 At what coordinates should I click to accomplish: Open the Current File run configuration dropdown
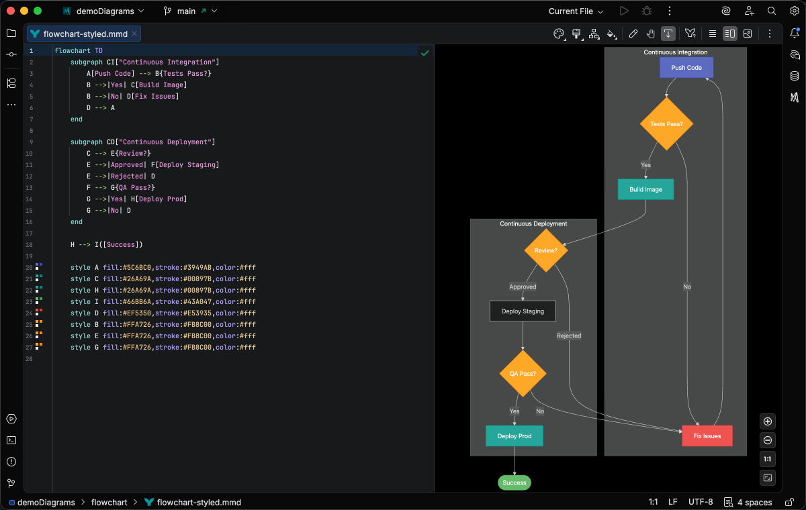576,11
